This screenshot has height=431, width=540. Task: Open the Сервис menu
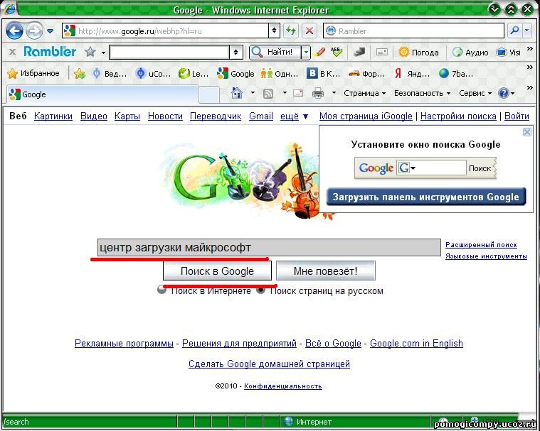[x=475, y=93]
